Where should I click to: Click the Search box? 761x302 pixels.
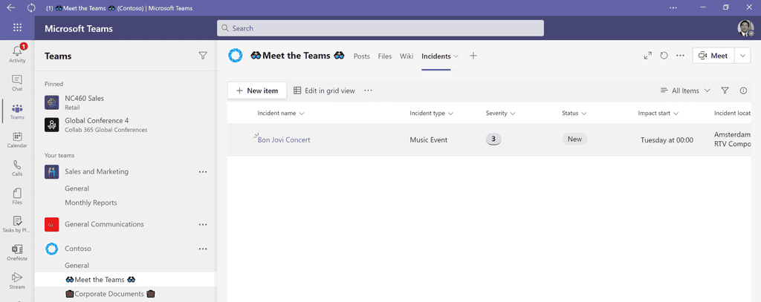(x=380, y=28)
